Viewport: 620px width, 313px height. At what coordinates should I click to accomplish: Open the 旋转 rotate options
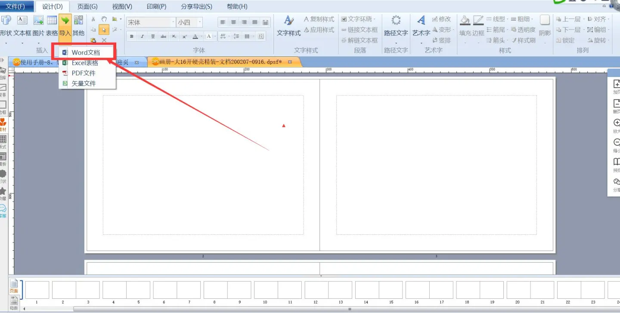pos(598,40)
